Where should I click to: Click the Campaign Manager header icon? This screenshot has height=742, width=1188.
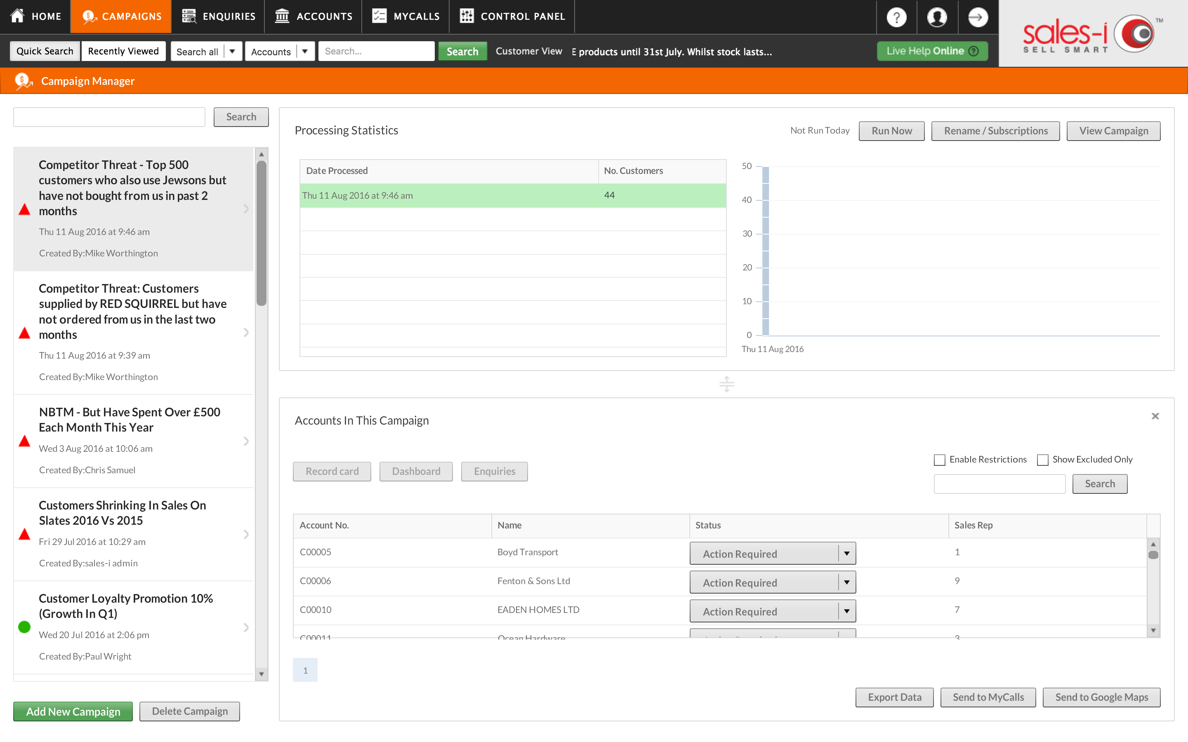tap(23, 81)
